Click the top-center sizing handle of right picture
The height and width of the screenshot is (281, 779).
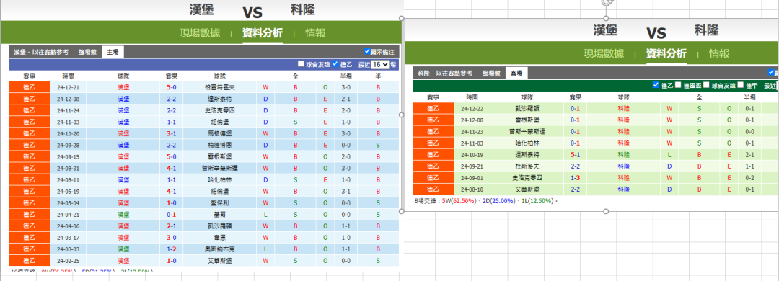[x=606, y=19]
